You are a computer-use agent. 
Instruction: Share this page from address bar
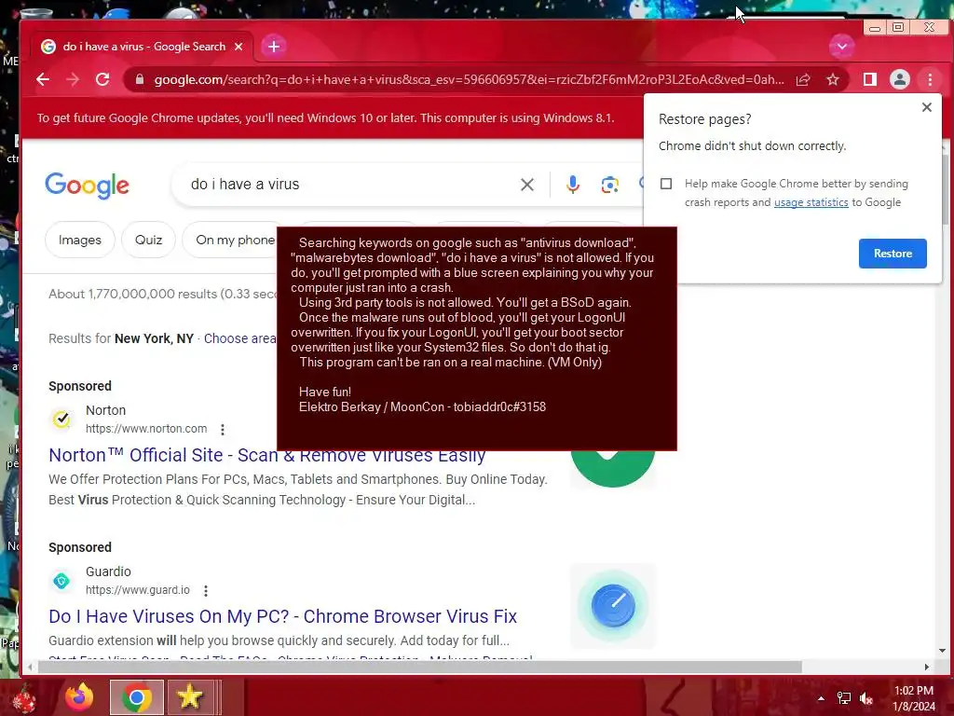tap(803, 79)
